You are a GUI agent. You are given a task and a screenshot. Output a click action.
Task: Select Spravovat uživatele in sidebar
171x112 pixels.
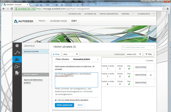tap(36, 51)
